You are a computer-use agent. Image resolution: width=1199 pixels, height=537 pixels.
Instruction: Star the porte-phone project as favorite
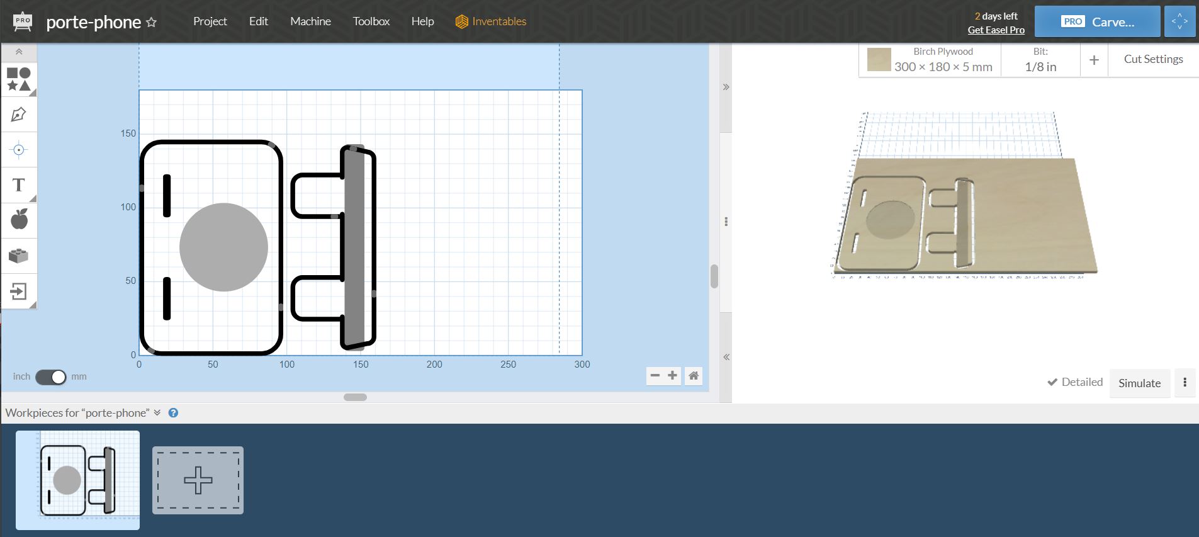pyautogui.click(x=151, y=22)
